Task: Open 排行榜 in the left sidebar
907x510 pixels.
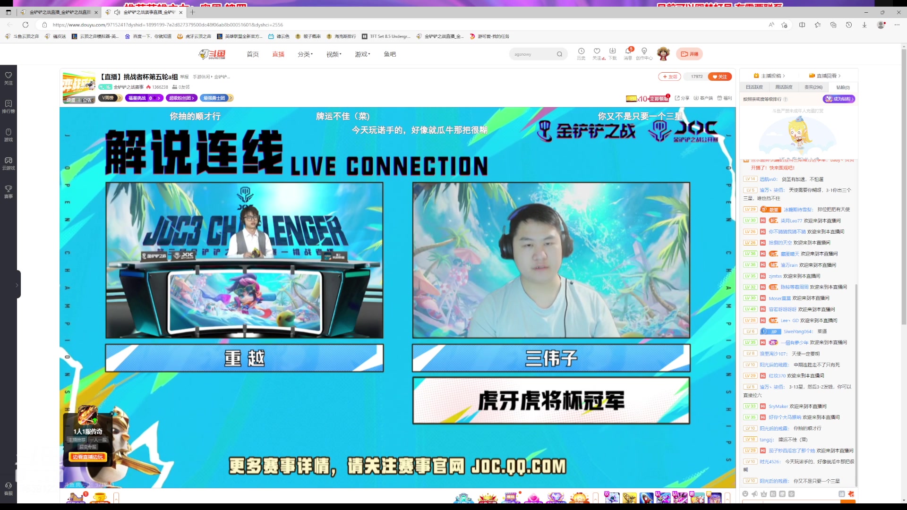Action: click(x=9, y=106)
